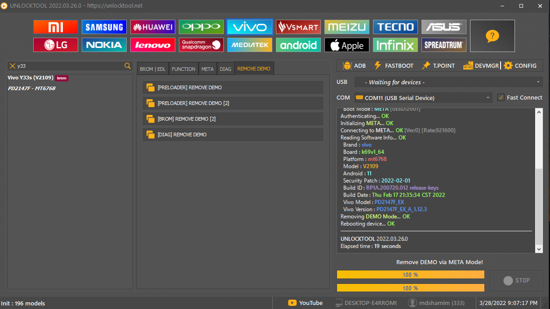Open the DEVMGR device manager
Viewport: 550px width, 309px height.
(x=481, y=65)
